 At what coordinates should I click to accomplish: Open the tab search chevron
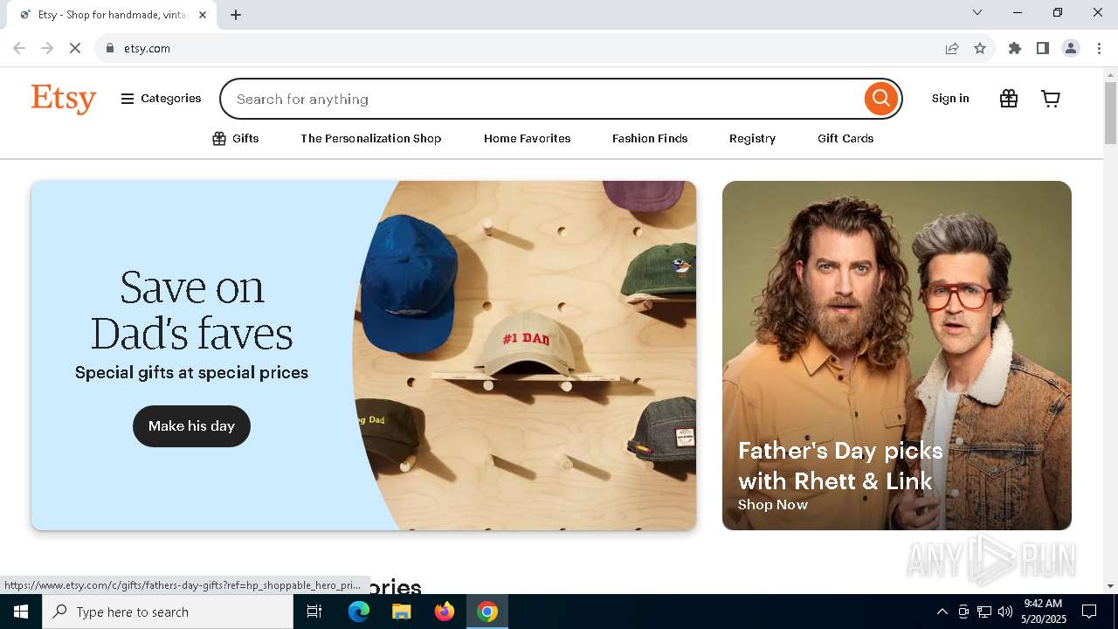(977, 12)
